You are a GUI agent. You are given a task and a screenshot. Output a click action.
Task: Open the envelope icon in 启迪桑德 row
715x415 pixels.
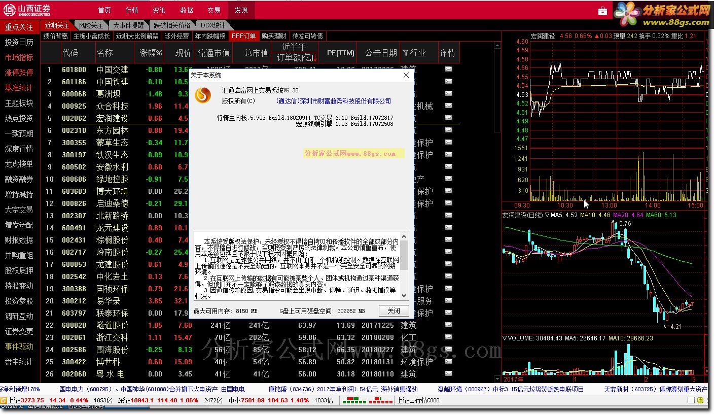(x=448, y=203)
